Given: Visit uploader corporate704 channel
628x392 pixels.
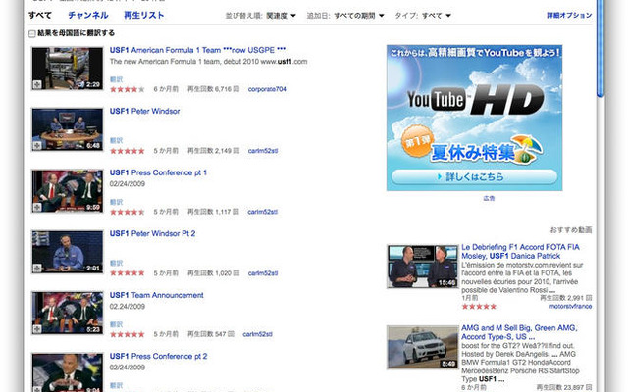Looking at the screenshot, I should (x=267, y=89).
